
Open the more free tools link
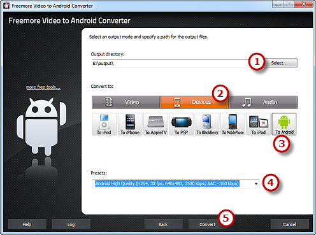(x=43, y=87)
